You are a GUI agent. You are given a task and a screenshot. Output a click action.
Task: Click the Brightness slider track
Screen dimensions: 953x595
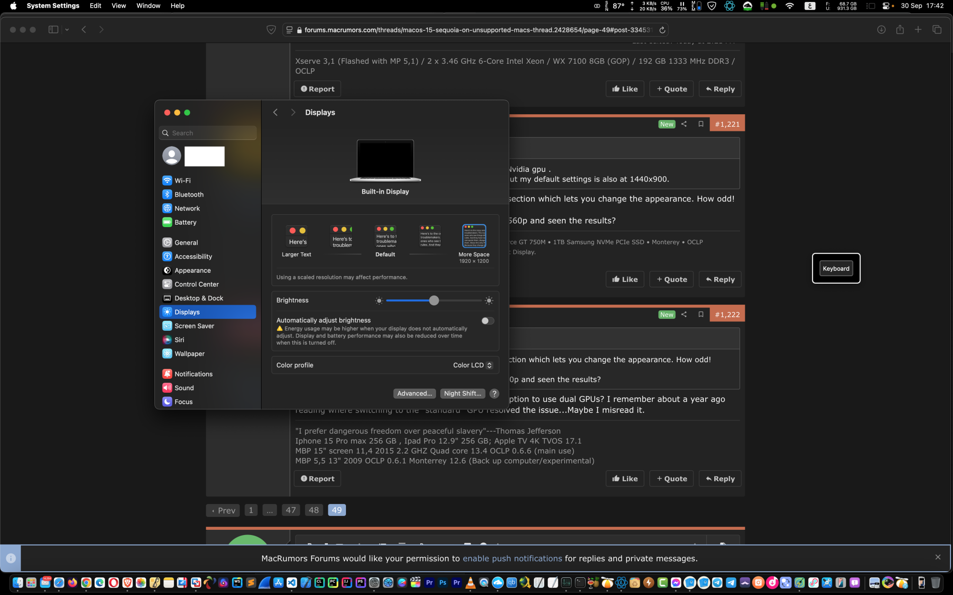(457, 300)
